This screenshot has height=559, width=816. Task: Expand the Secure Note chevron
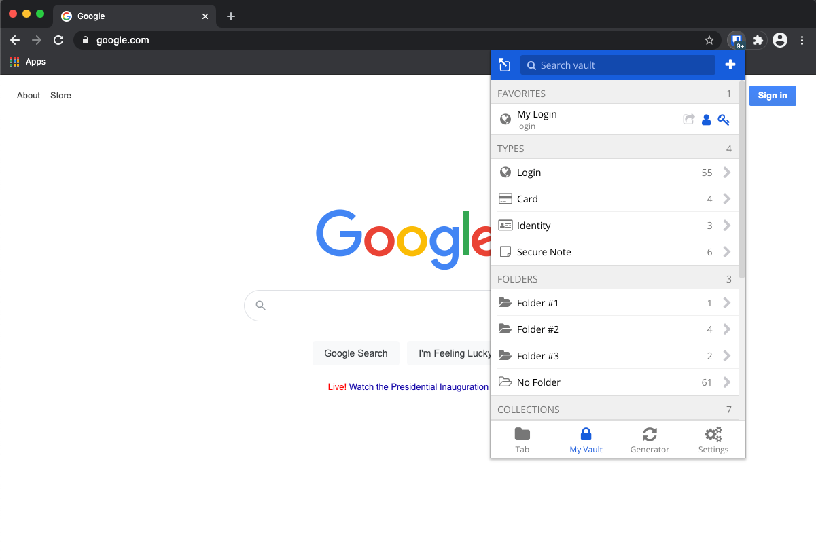click(726, 252)
